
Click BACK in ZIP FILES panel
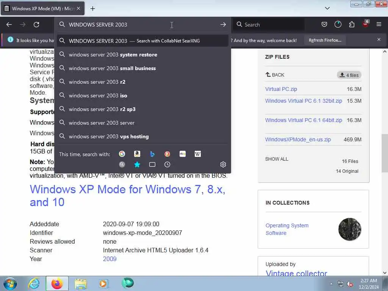point(275,75)
